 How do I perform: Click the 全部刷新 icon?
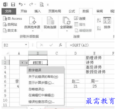(x=66, y=21)
